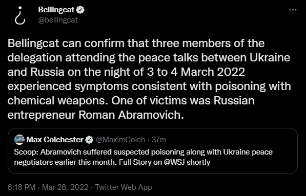
Task: Click the @MaximColch handle
Action: pyautogui.click(x=120, y=140)
